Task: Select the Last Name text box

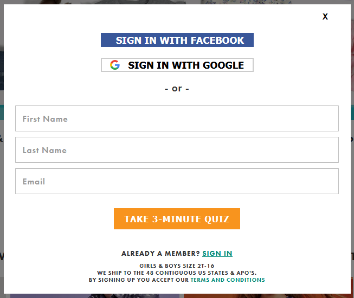Action: [x=177, y=150]
